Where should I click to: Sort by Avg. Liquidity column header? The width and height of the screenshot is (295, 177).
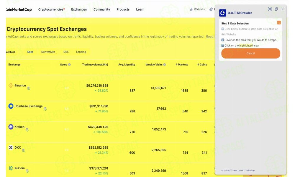click(x=127, y=65)
